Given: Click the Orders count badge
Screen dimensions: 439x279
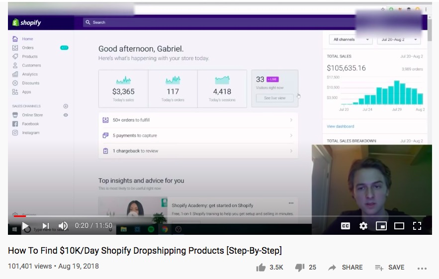Looking at the screenshot, I should pyautogui.click(x=64, y=48).
